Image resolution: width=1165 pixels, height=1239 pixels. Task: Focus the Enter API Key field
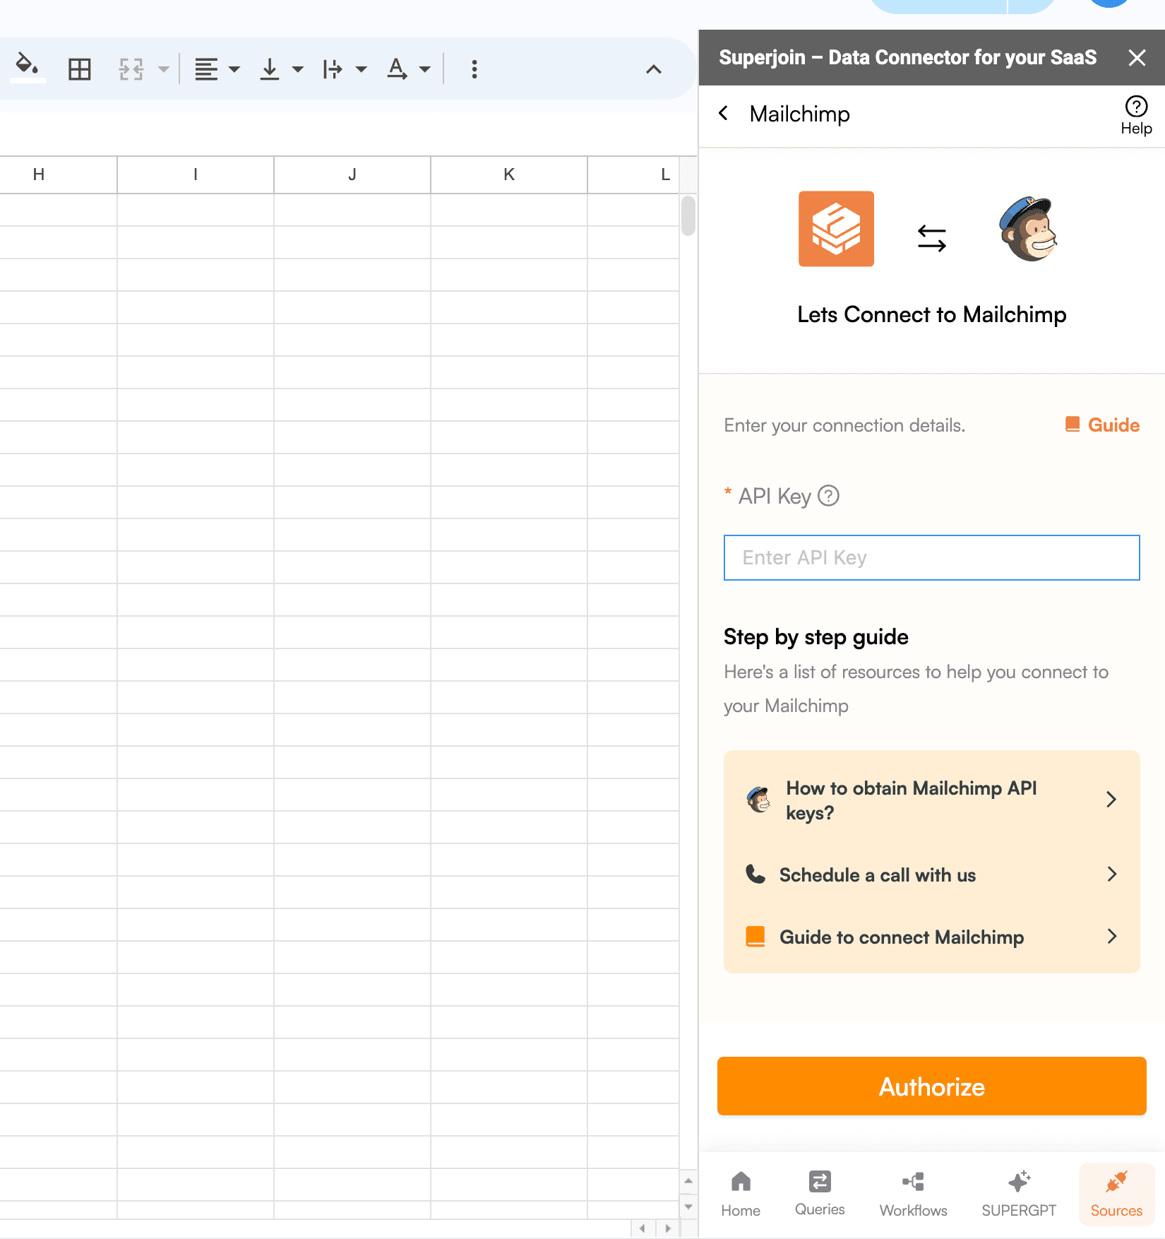tap(932, 557)
